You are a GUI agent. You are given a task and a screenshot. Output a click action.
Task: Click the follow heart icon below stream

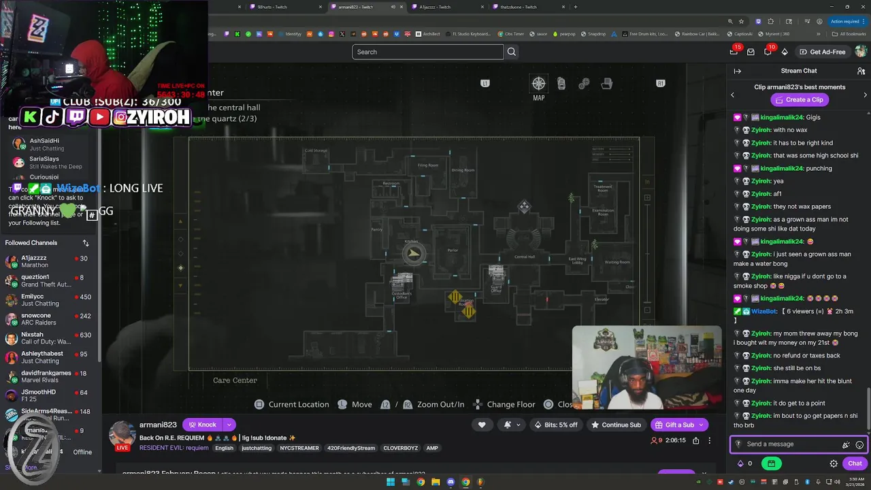point(482,425)
